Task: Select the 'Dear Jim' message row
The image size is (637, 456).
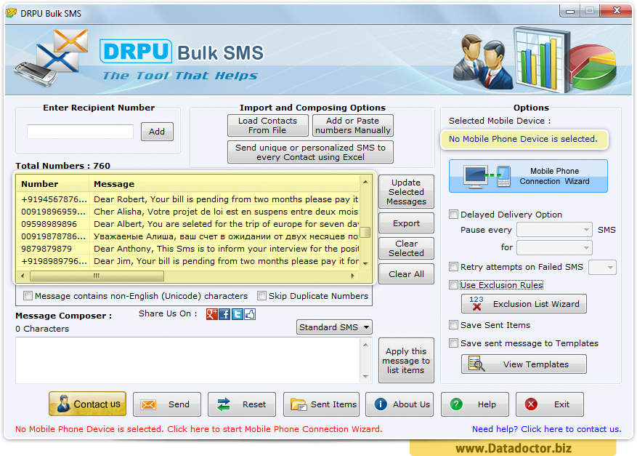Action: click(x=189, y=261)
